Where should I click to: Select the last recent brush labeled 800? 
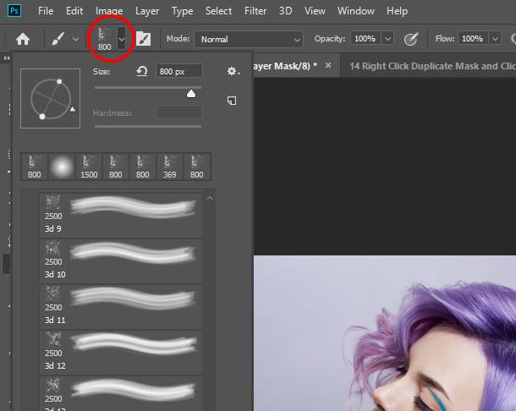(x=196, y=167)
